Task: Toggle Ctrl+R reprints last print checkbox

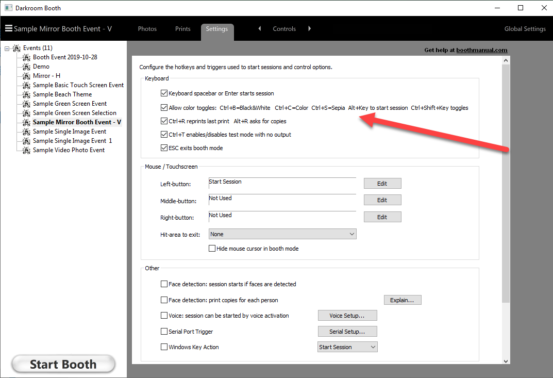Action: coord(164,121)
